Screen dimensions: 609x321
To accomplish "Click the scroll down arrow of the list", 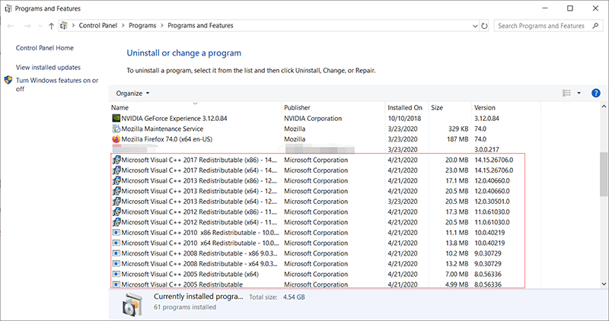I will click(x=604, y=284).
